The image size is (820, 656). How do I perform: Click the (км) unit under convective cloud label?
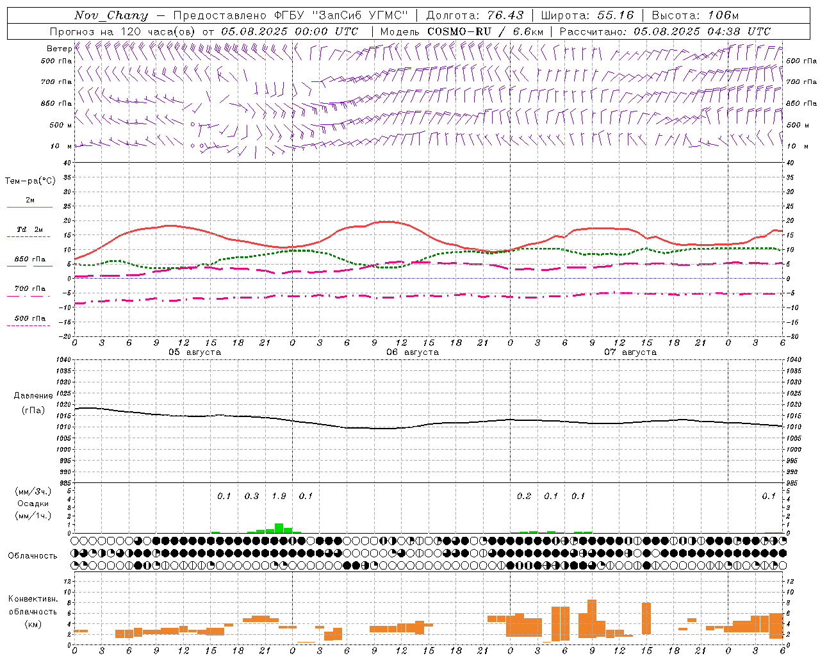click(33, 624)
